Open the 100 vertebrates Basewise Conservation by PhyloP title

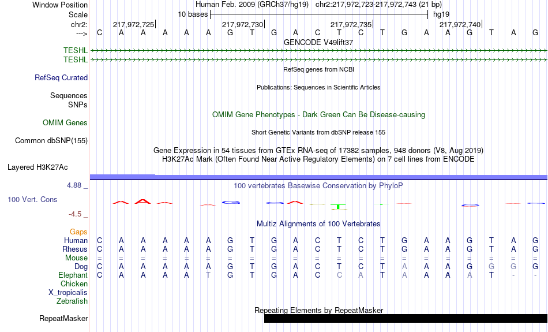pos(318,186)
